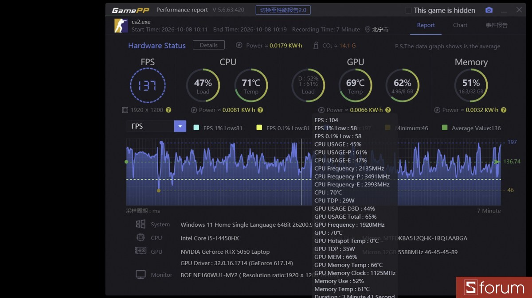
Task: Click the yellow FPS 0.1% Low legend swatch
Action: tap(259, 128)
